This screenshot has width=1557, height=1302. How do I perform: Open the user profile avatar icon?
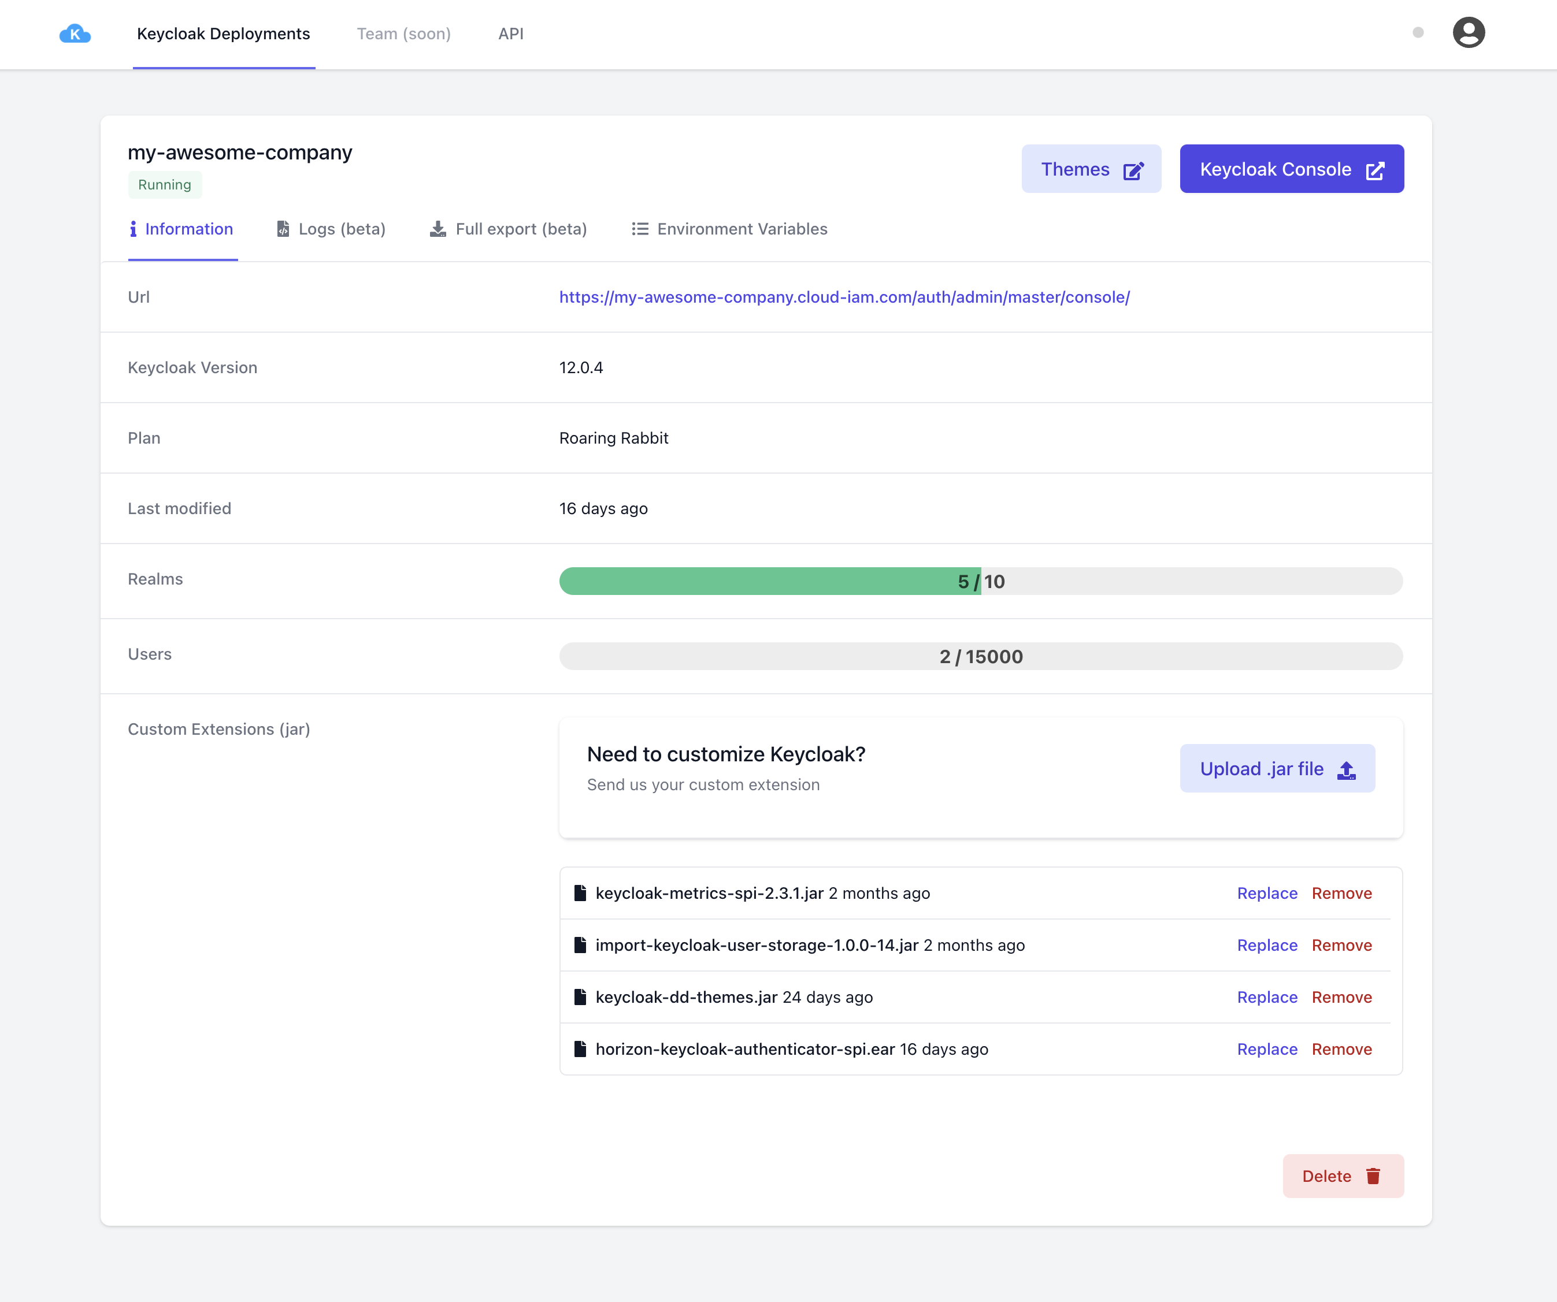(1468, 32)
